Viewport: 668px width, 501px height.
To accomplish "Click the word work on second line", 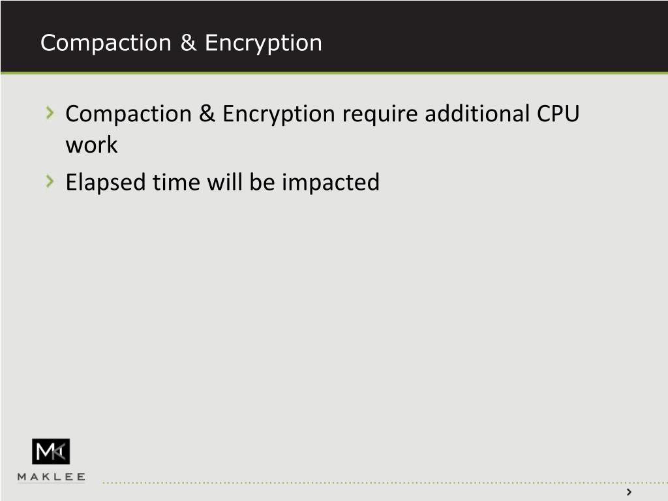I will click(x=91, y=145).
